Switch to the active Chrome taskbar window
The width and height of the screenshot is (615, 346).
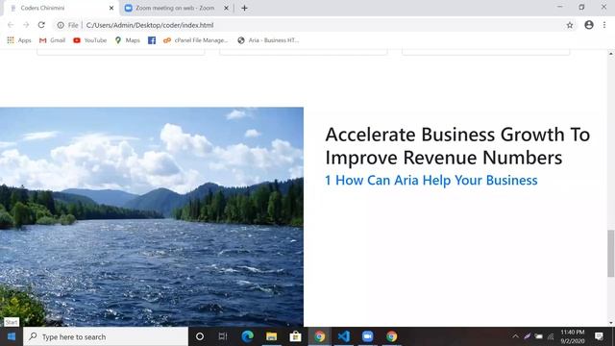[x=319, y=336]
